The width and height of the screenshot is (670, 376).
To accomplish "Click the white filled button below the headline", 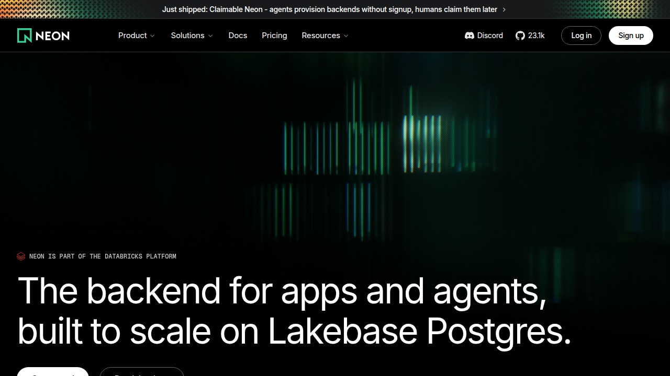I will 53,372.
